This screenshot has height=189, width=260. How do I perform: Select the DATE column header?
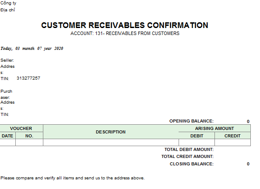tap(7, 136)
